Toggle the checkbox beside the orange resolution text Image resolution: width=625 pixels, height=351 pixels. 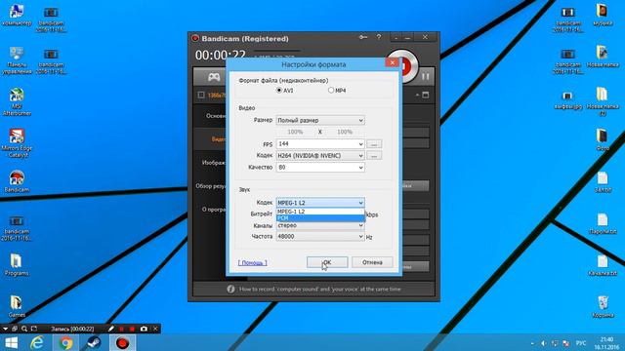201,95
